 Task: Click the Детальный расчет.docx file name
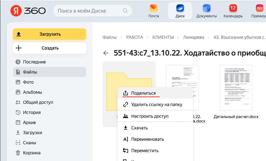[236, 117]
